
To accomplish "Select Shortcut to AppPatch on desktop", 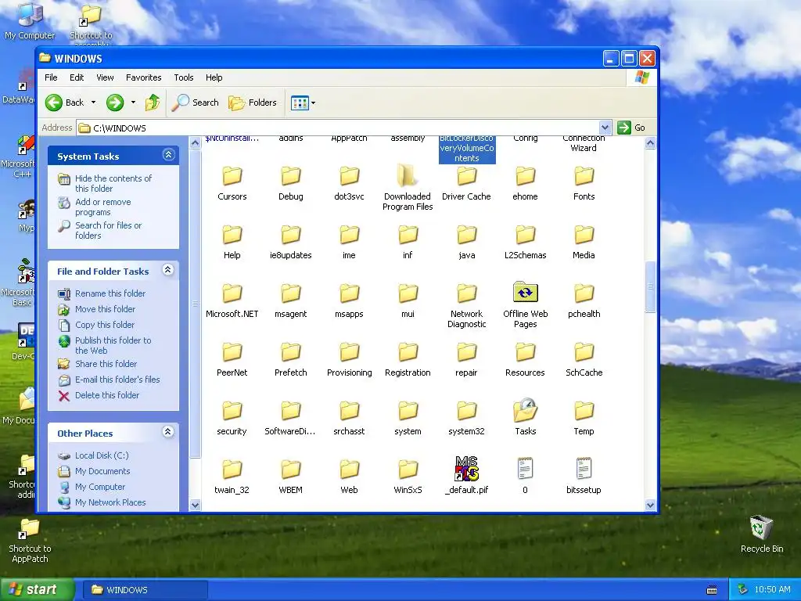I will [30, 541].
